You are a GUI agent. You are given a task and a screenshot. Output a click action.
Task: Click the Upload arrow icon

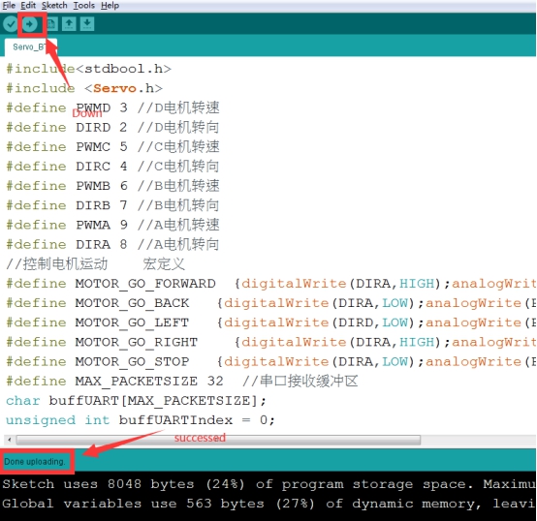pyautogui.click(x=30, y=24)
